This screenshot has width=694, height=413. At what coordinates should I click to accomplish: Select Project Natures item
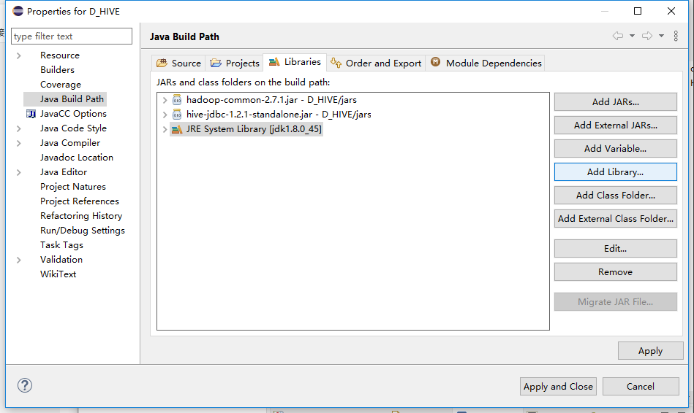(x=73, y=186)
